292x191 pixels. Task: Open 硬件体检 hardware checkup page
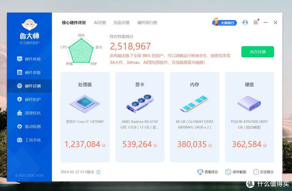coord(29,59)
